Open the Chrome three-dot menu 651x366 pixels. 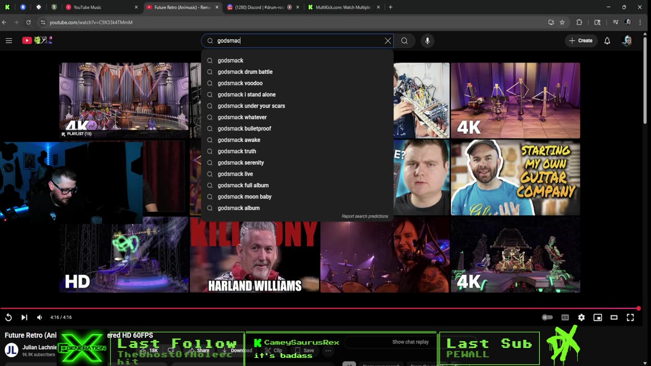[x=640, y=22]
